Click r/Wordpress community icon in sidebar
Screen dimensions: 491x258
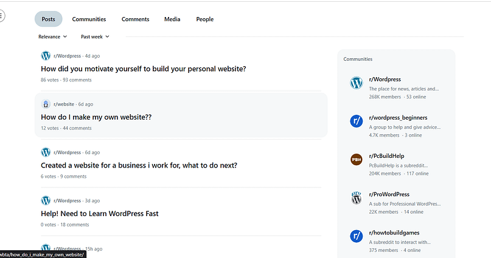coord(357,83)
